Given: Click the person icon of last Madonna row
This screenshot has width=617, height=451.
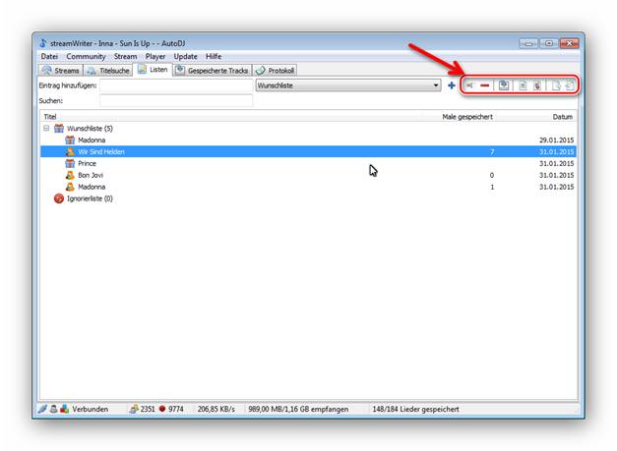Looking at the screenshot, I should (70, 187).
